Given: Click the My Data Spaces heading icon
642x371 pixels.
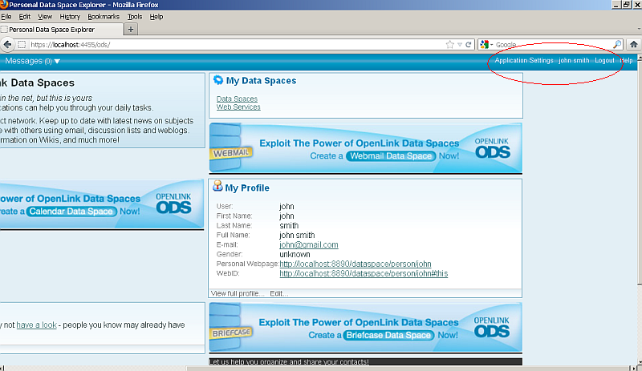Looking at the screenshot, I should [x=217, y=80].
